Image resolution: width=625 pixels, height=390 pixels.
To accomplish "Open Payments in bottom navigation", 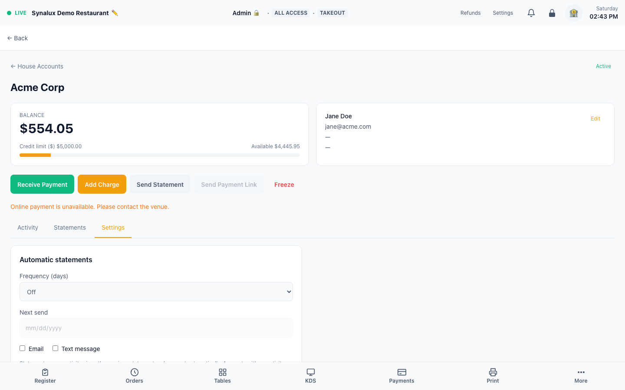I will (x=402, y=376).
